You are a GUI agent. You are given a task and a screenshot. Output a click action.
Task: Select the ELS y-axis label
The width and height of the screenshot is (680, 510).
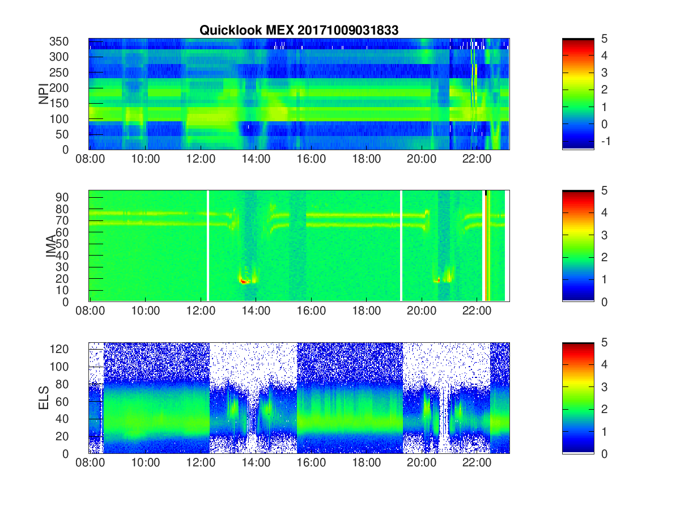pyautogui.click(x=43, y=398)
